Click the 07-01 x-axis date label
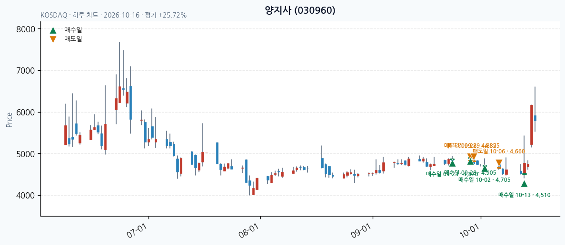Image resolution: width=565 pixels, height=245 pixels. [x=137, y=231]
